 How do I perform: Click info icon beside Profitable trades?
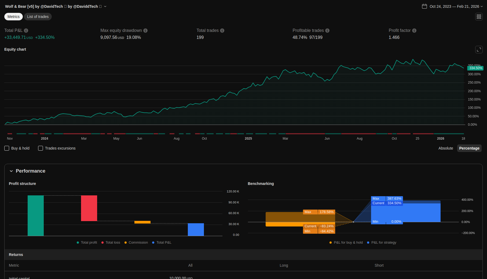pyautogui.click(x=327, y=31)
